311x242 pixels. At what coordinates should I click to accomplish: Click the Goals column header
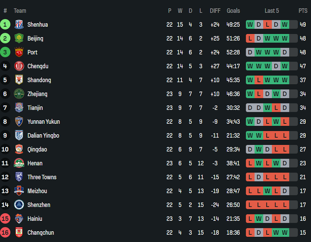point(233,11)
